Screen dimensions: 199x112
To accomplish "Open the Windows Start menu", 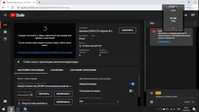I will point(3,109).
